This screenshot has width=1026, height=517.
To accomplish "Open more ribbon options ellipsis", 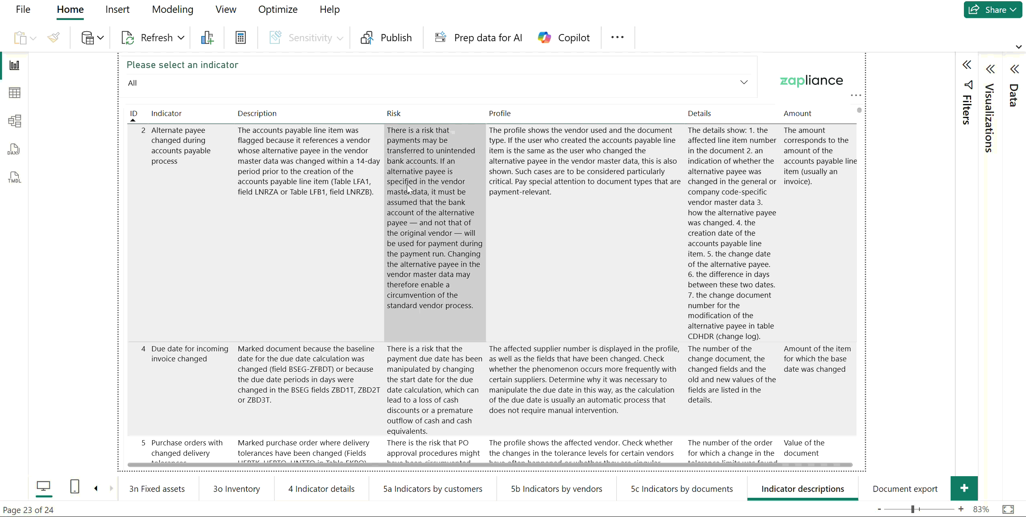I will pos(617,37).
